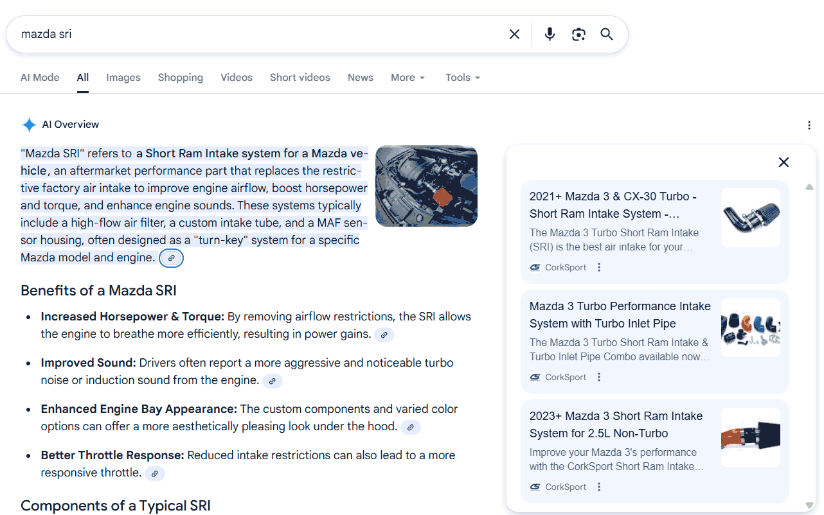Open options for first CorkSport result

coord(599,268)
